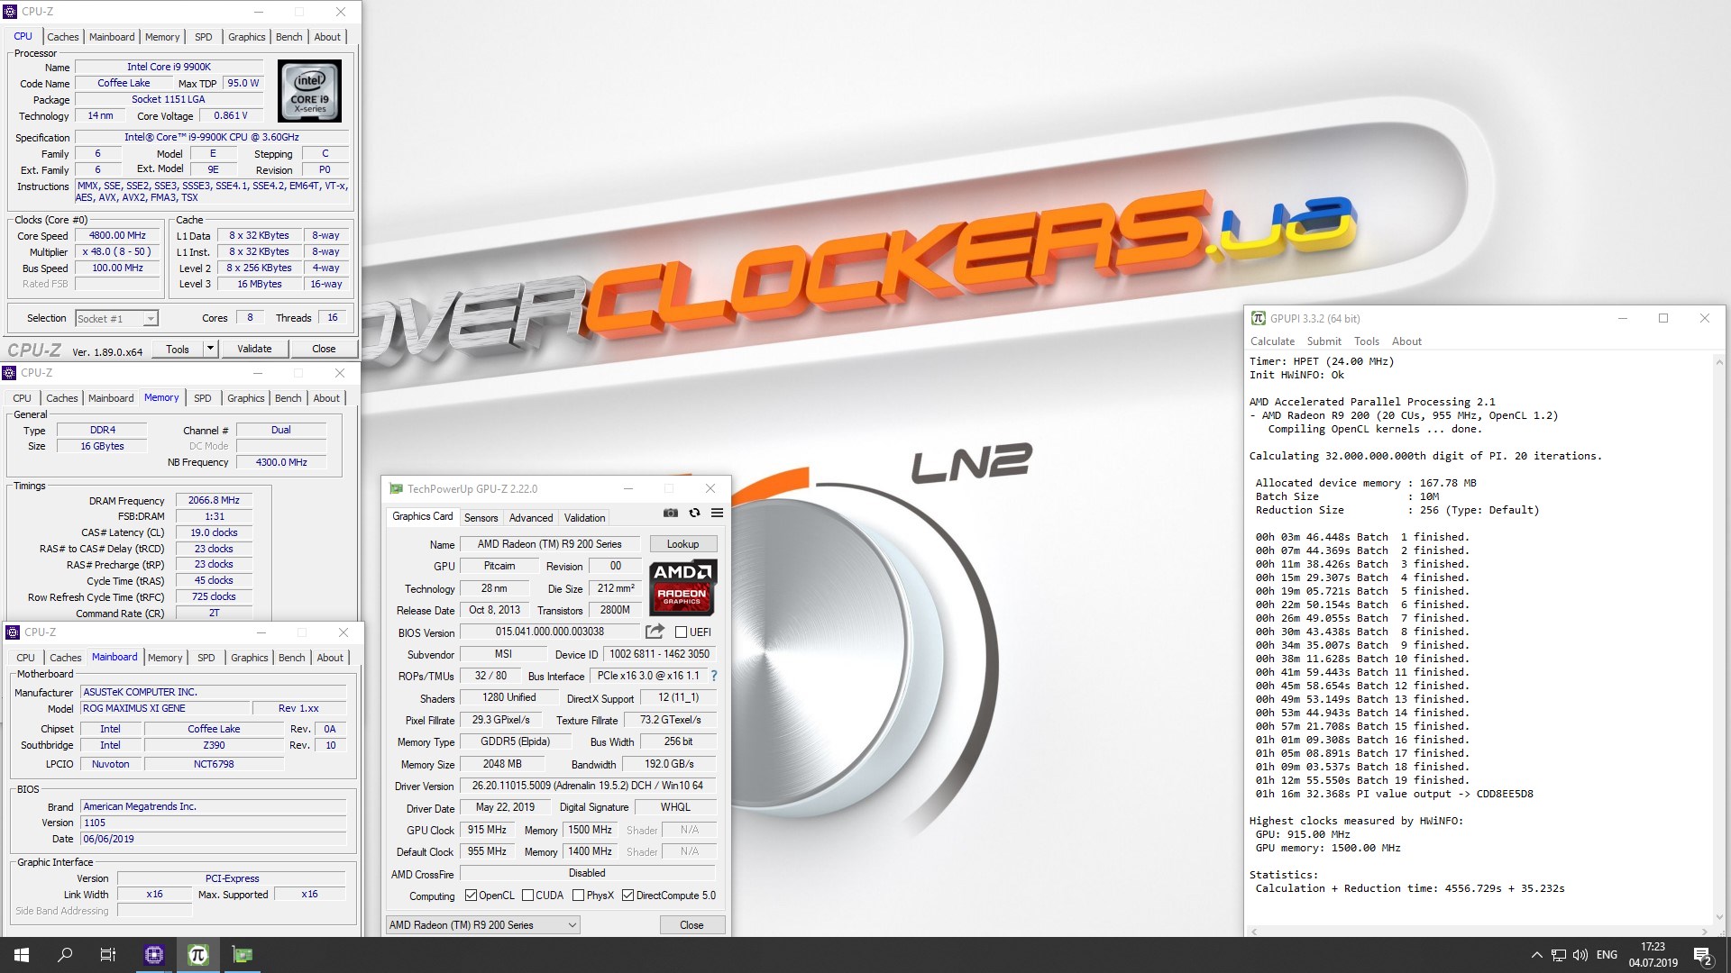Screen dimensions: 1731x973
Task: Click GPU-Z title bar app icon
Action: click(x=396, y=488)
